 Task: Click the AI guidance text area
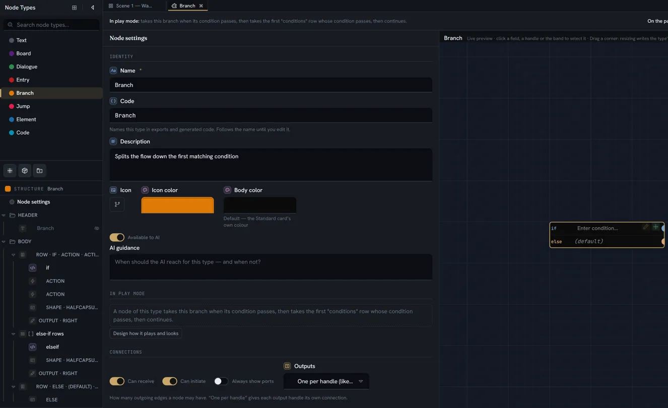coord(271,267)
